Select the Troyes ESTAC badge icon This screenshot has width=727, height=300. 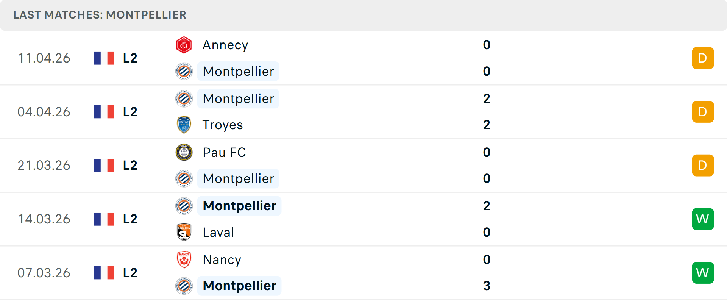184,125
